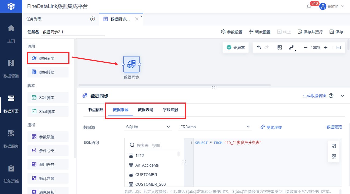
Task: Select the 数据同步 node in the node list
Action: click(48, 58)
